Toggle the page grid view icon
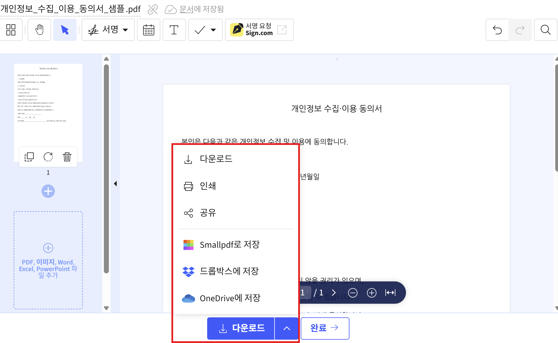This screenshot has width=558, height=343. [x=11, y=30]
